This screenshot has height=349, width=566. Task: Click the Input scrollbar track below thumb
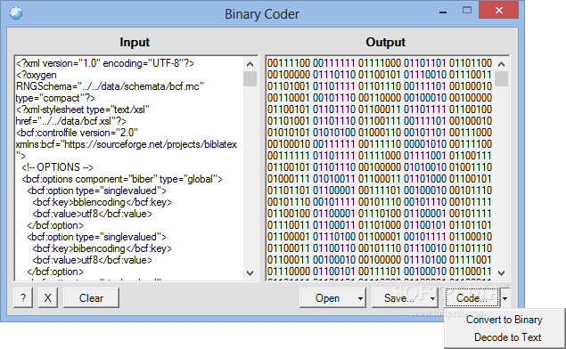(250, 176)
